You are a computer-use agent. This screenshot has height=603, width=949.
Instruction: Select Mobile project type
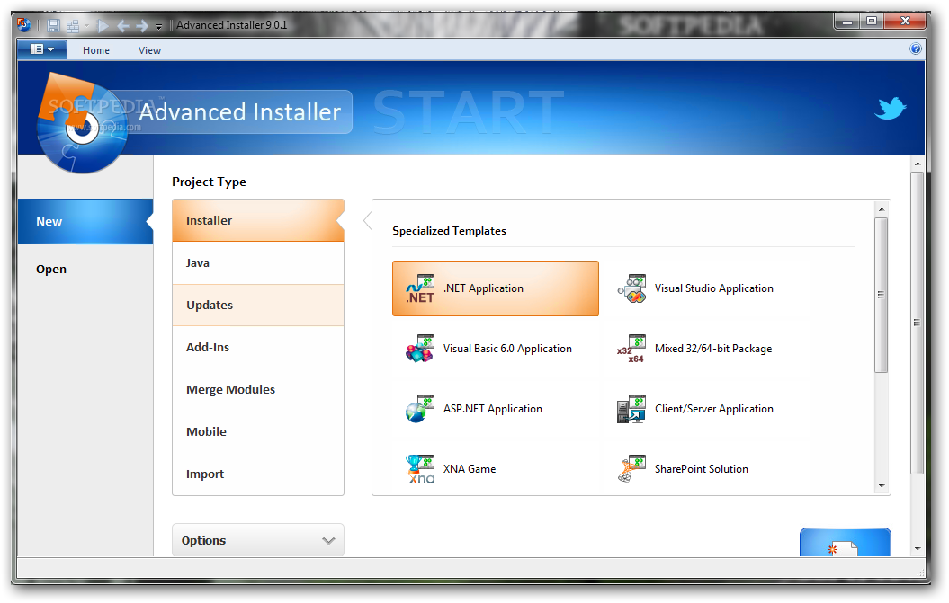(258, 432)
